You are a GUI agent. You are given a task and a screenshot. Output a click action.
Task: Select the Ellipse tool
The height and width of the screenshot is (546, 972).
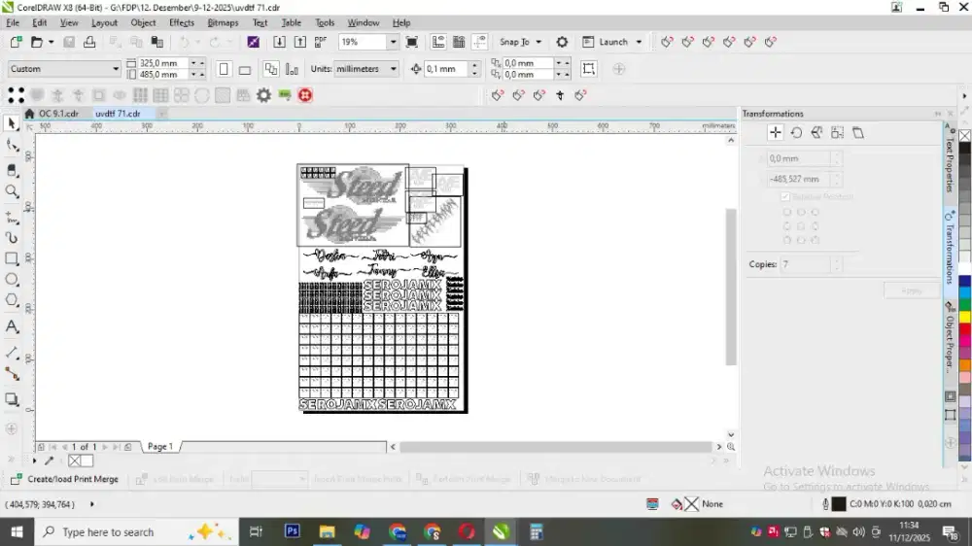(11, 280)
